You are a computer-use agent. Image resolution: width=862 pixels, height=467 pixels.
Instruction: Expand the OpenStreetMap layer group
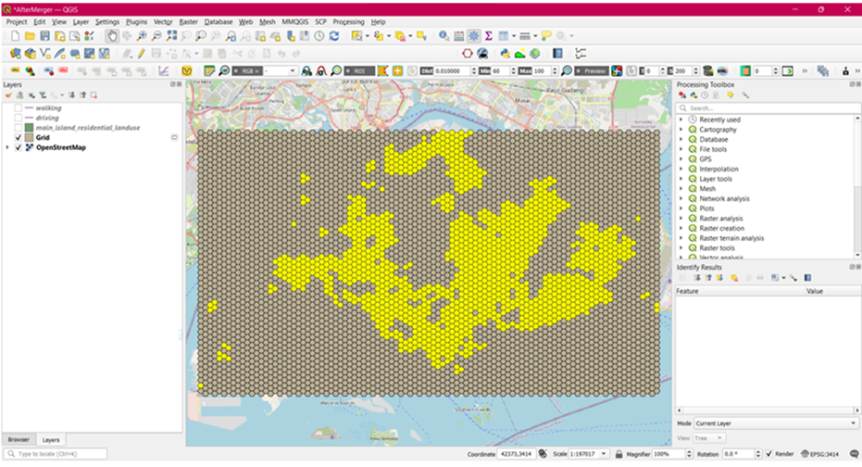coord(7,148)
